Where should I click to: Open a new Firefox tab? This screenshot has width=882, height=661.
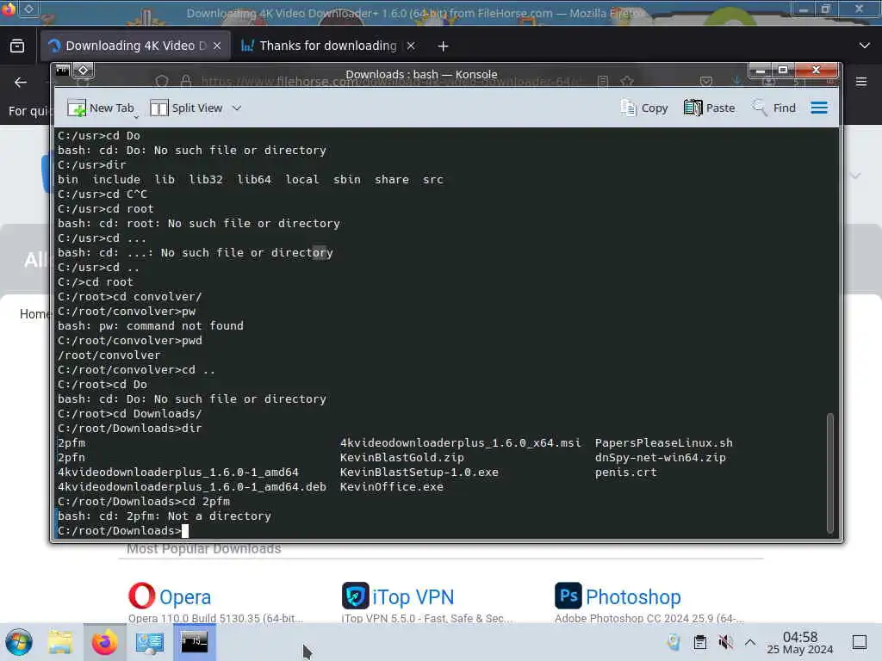tap(444, 46)
